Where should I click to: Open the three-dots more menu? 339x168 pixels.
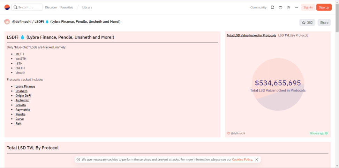coord(296,7)
